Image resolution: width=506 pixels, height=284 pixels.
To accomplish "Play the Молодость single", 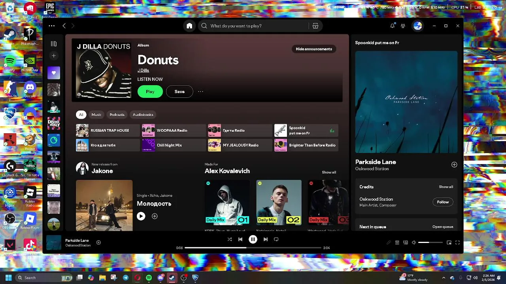I will point(141,216).
